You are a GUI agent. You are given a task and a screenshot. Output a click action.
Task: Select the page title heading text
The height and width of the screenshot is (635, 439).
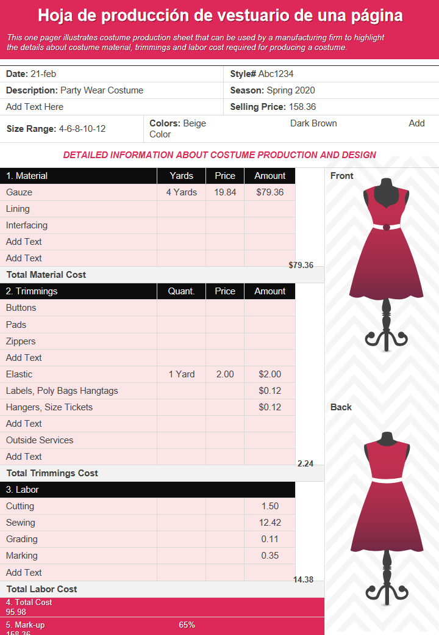(x=220, y=15)
